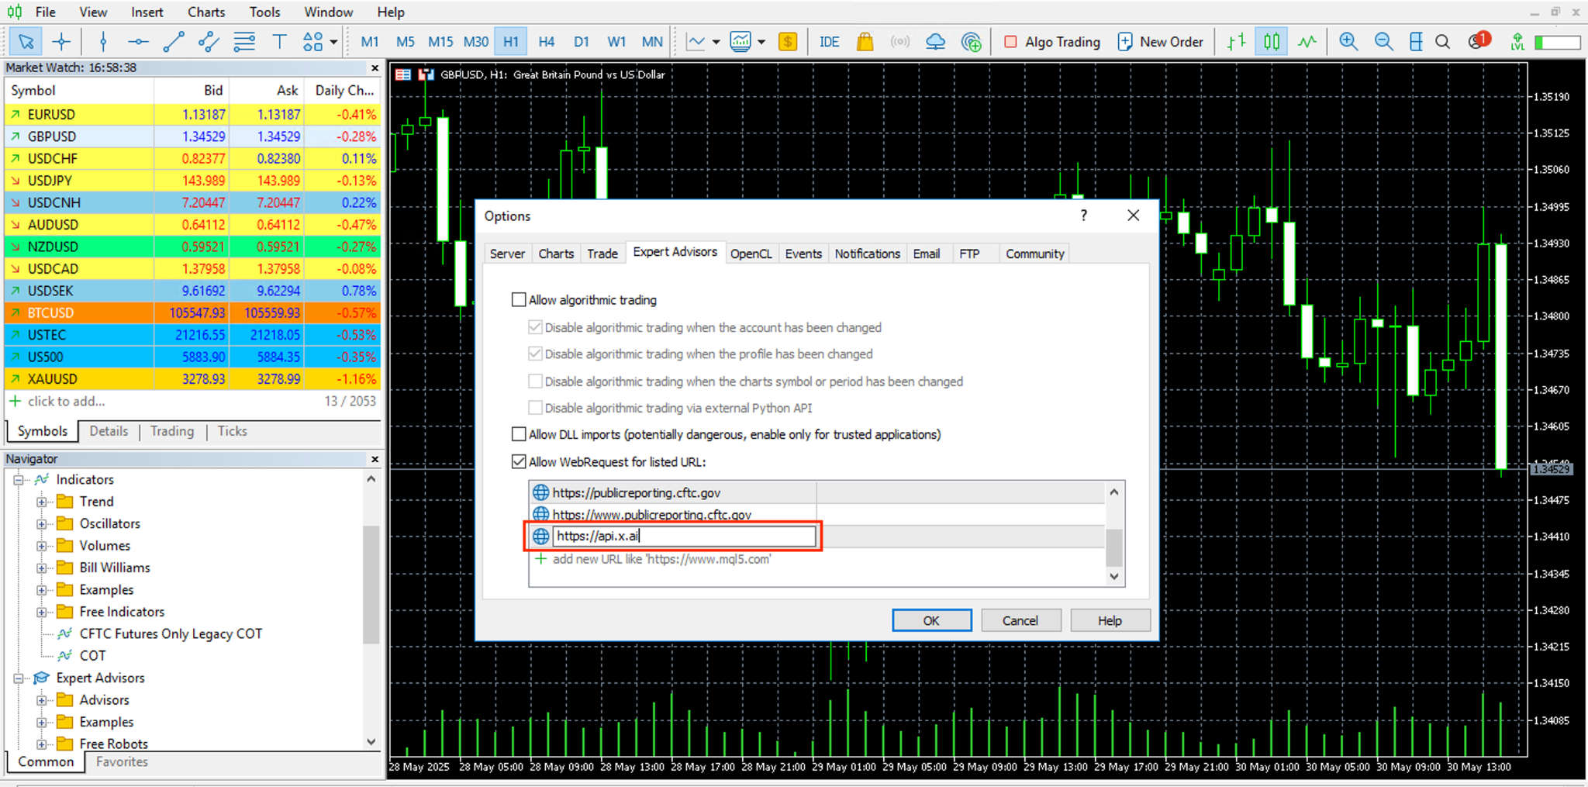Zoom in on the chart
Image resolution: width=1588 pixels, height=787 pixels.
1348,42
